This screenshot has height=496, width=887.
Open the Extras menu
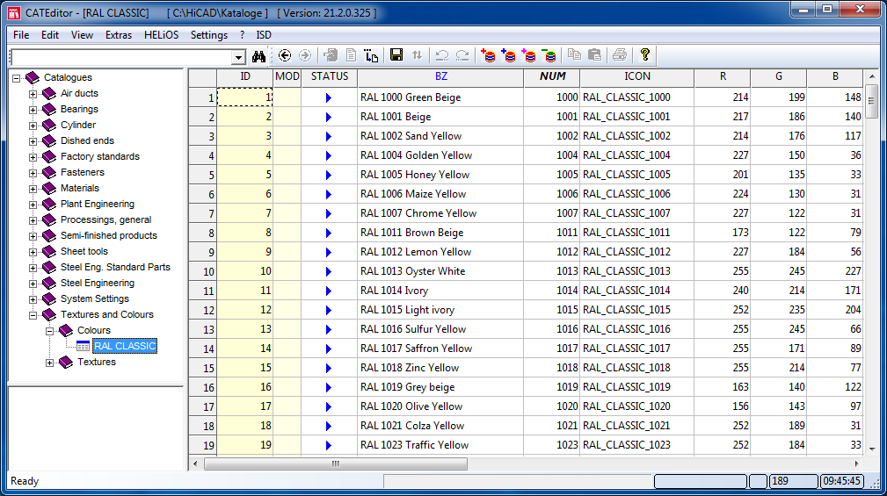119,35
